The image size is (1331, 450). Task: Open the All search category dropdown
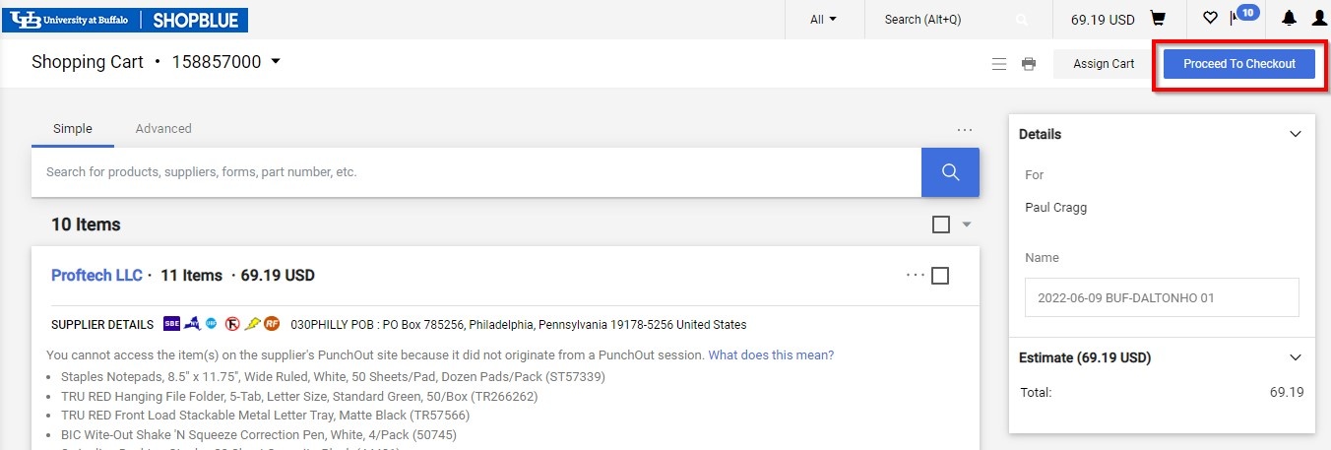tap(823, 20)
